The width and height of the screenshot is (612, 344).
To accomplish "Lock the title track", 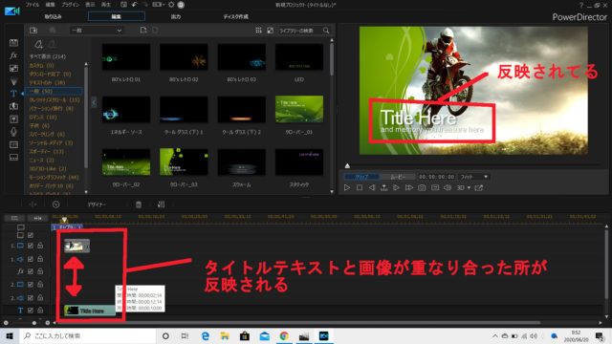I will coord(40,310).
